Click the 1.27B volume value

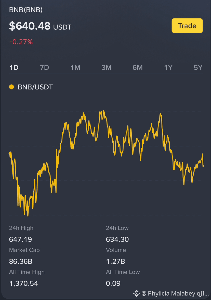(115, 261)
